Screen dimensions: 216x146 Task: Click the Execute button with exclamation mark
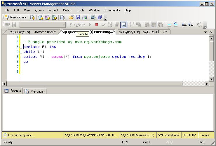78,25
